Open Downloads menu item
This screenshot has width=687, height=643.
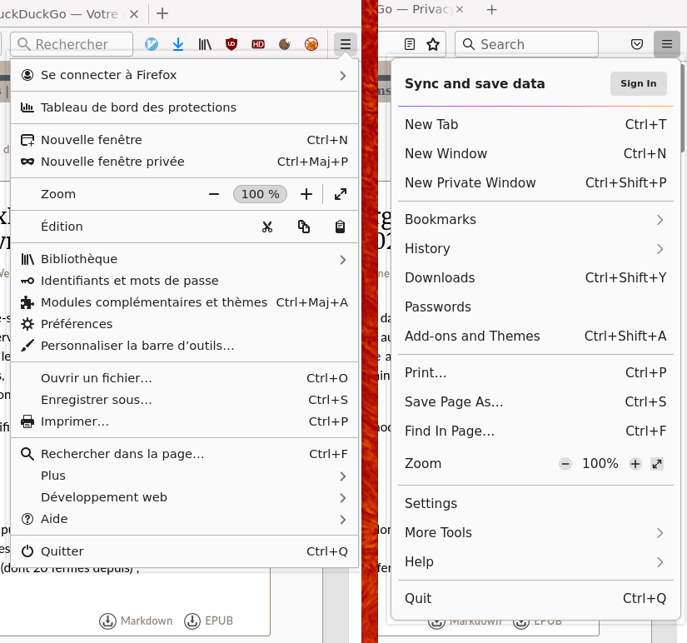coord(535,278)
